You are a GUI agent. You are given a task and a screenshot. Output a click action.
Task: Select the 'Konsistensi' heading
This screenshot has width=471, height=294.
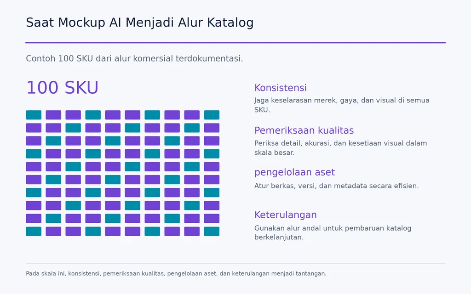point(280,88)
